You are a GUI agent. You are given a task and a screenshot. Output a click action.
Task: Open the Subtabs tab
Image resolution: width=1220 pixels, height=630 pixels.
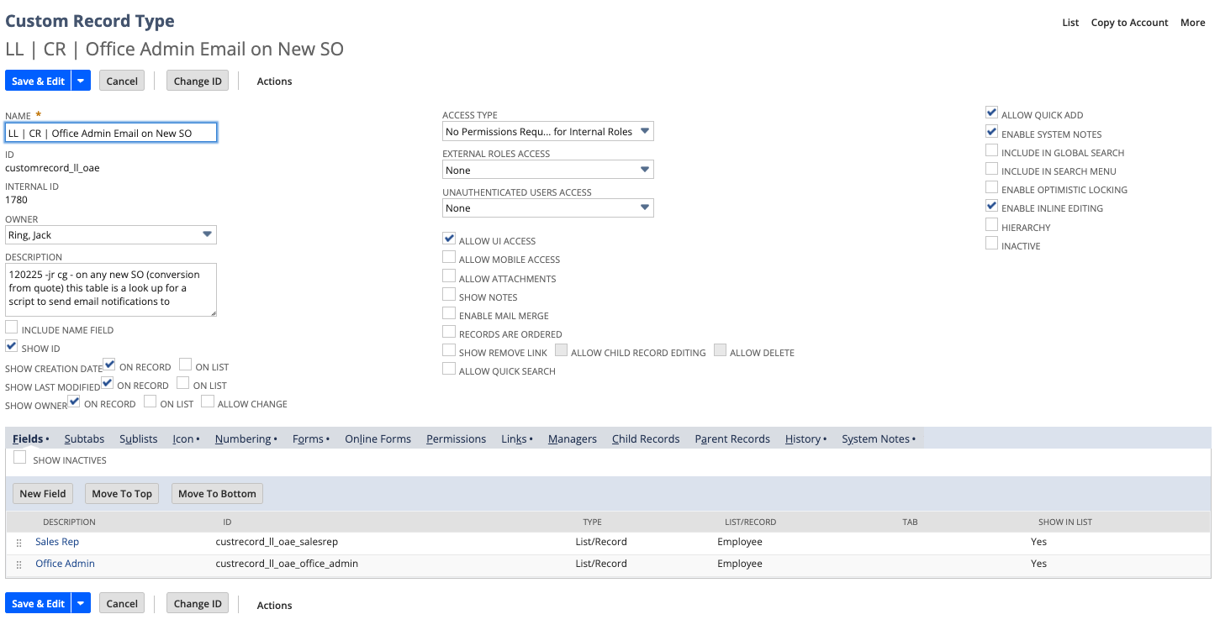pyautogui.click(x=84, y=438)
